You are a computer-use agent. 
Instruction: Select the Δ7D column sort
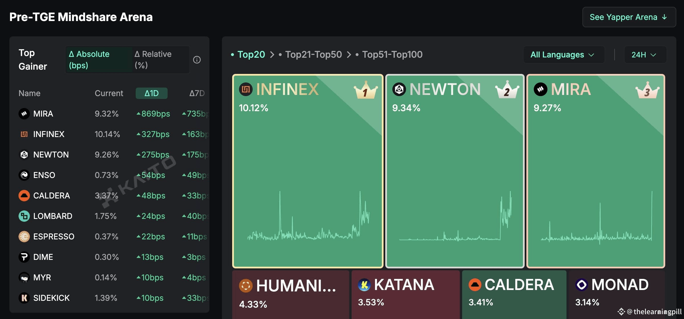[197, 93]
